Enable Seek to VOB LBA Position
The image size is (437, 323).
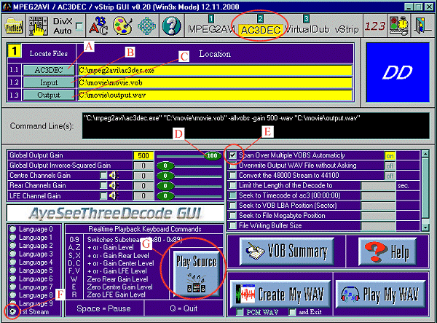point(233,206)
